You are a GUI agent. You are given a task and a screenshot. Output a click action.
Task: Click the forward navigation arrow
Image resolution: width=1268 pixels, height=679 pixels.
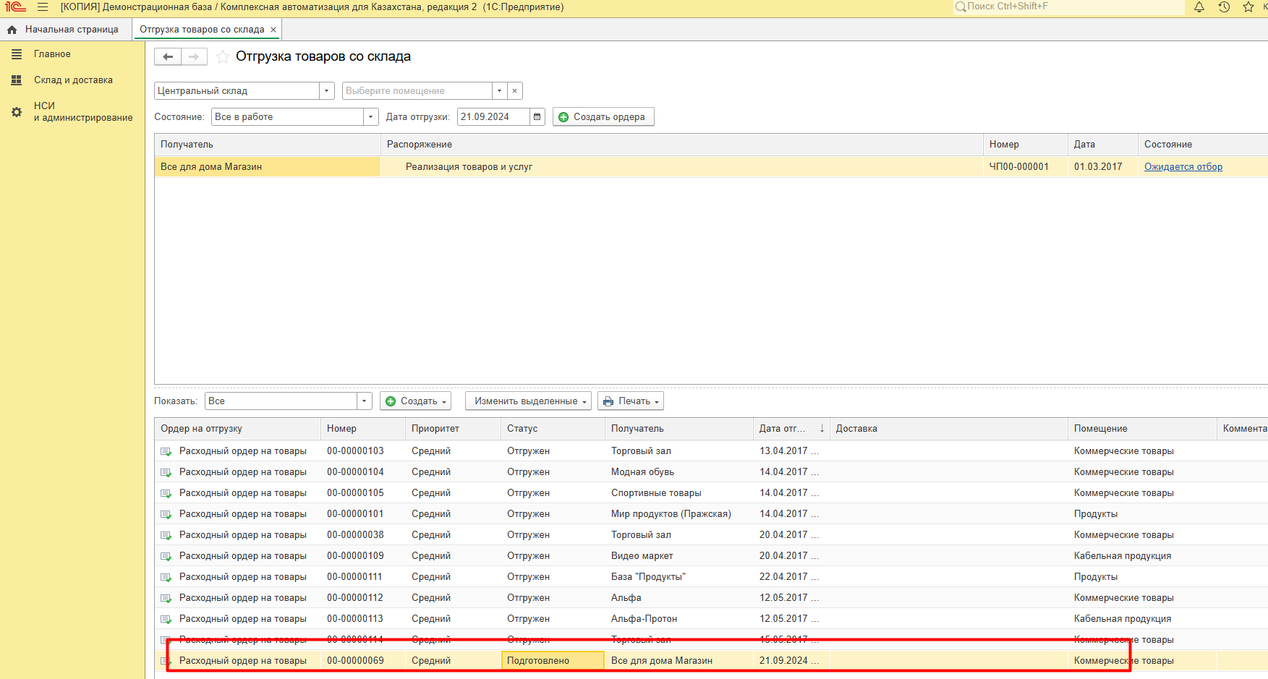tap(194, 56)
